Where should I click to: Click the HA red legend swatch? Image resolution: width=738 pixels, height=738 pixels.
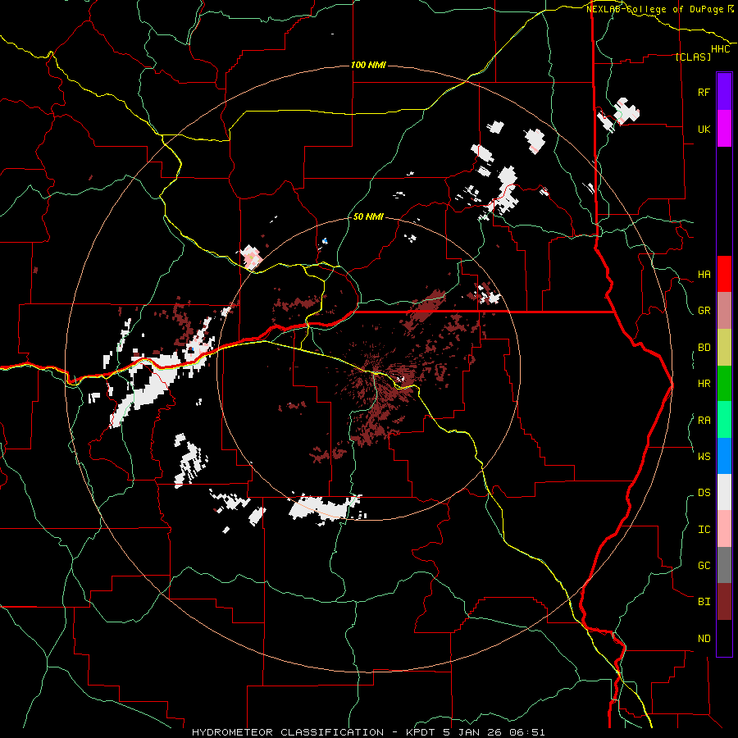[x=724, y=274]
